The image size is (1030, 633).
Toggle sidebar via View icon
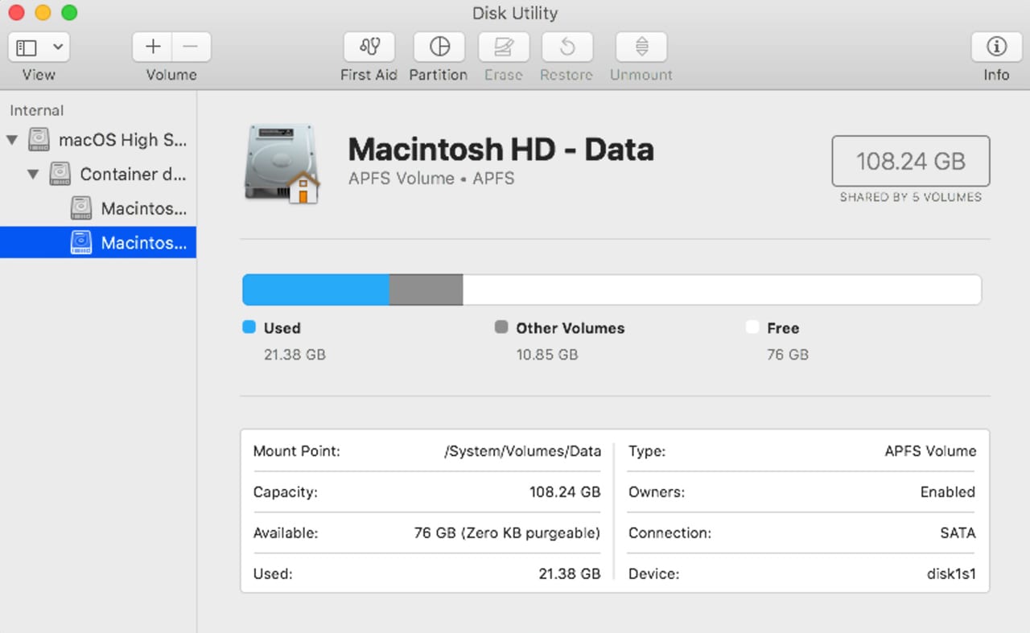(x=27, y=47)
